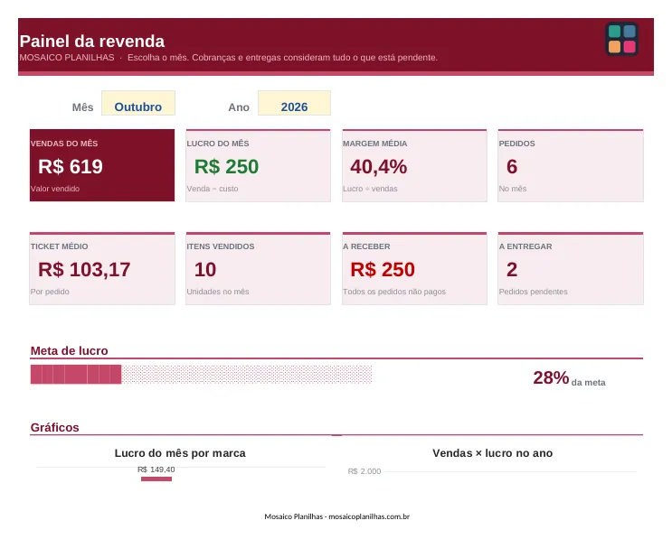Click the Mosaico Planilhas four-square logo
Screen dimensions: 672x539
[x=621, y=39]
